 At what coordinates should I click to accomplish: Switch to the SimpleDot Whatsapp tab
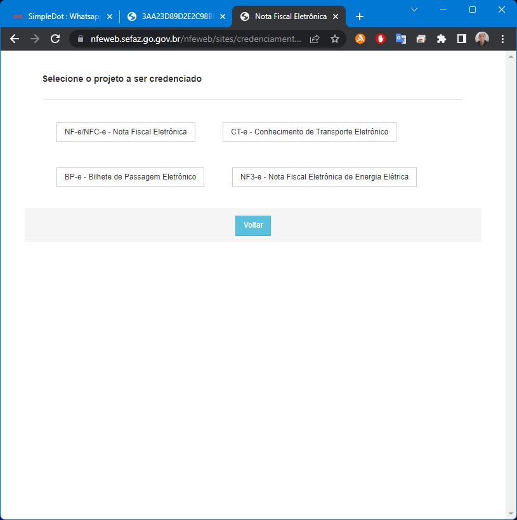(60, 16)
